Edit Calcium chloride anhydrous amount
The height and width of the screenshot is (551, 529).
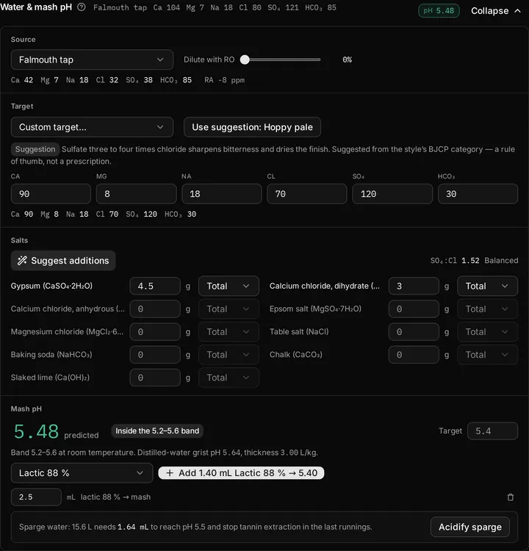click(x=155, y=309)
